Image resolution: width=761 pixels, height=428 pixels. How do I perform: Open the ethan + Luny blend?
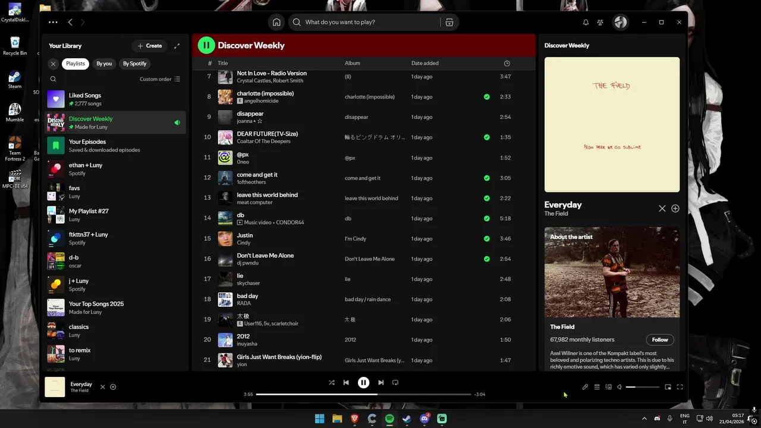coord(116,169)
